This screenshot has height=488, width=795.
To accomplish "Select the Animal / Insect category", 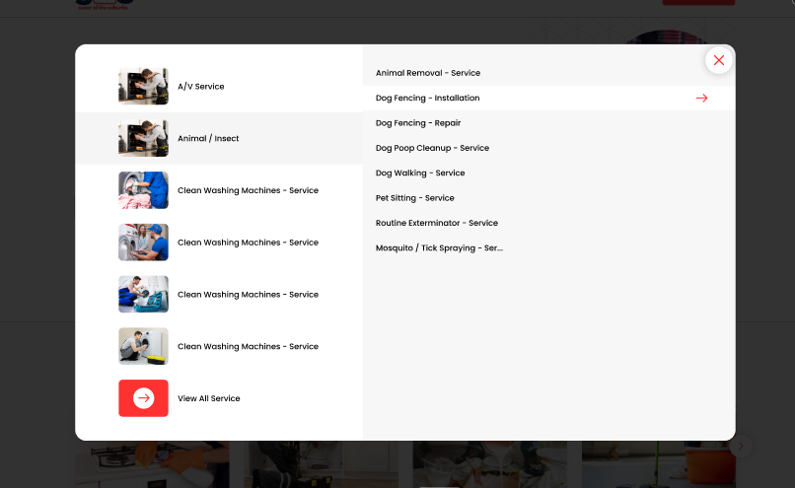I will pos(219,138).
